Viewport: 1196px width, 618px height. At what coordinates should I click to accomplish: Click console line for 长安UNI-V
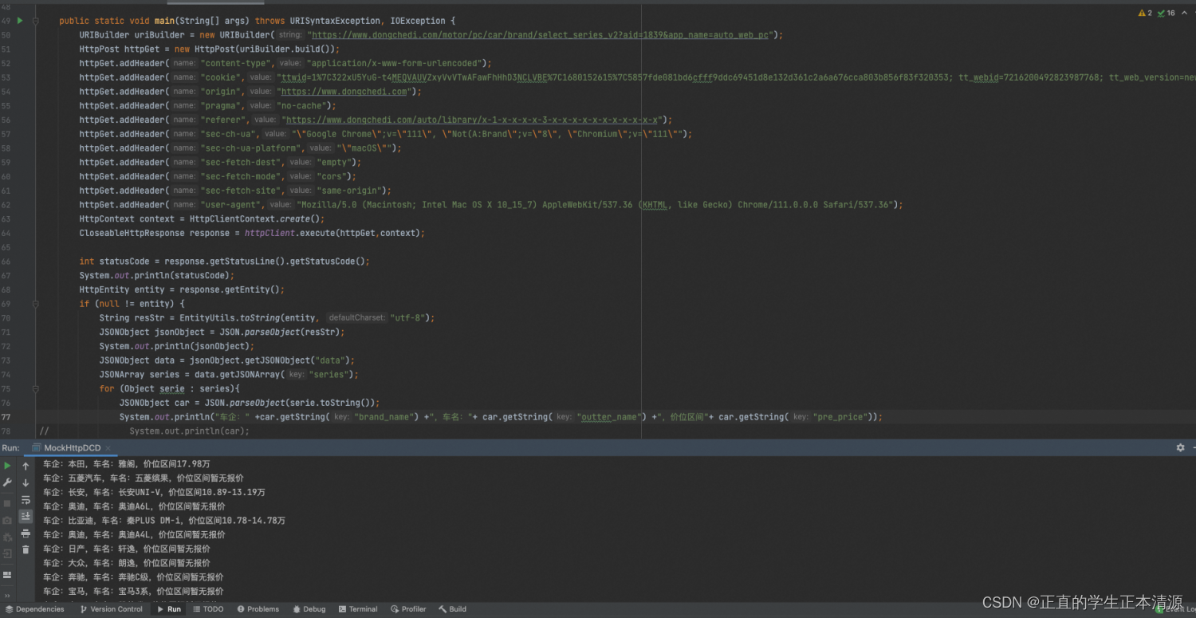[x=154, y=492]
